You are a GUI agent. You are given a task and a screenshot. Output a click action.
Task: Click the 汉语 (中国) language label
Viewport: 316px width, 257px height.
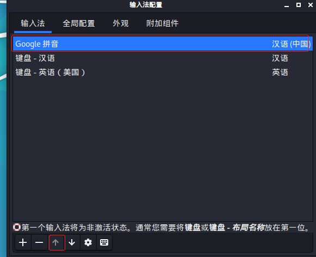pos(292,44)
